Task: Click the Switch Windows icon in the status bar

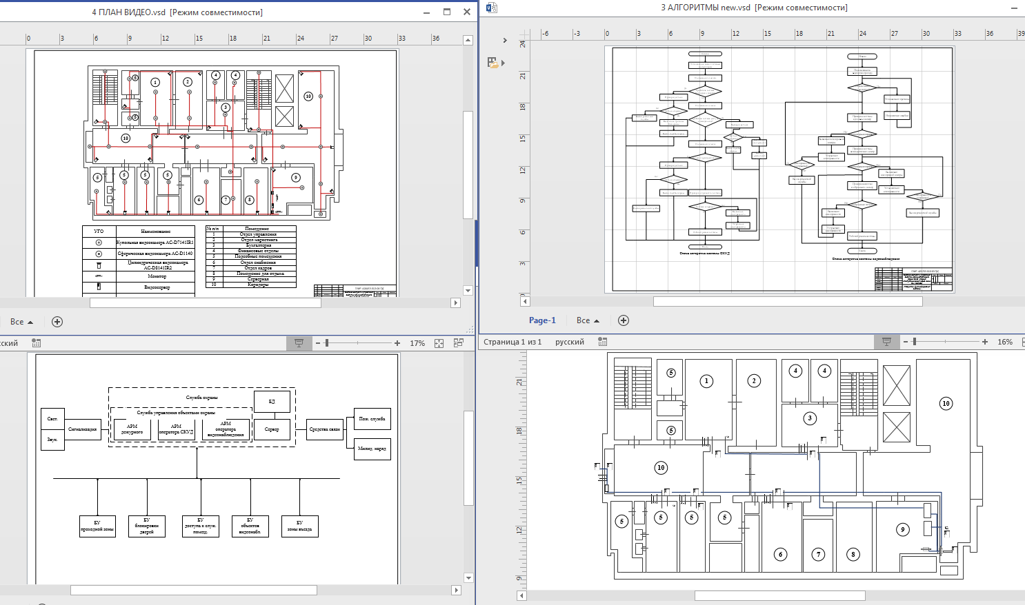Action: pyautogui.click(x=459, y=342)
